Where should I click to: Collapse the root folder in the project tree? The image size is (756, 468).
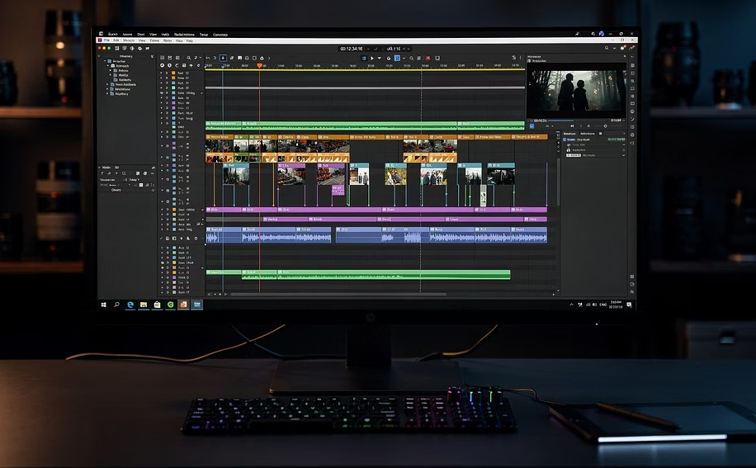click(105, 61)
